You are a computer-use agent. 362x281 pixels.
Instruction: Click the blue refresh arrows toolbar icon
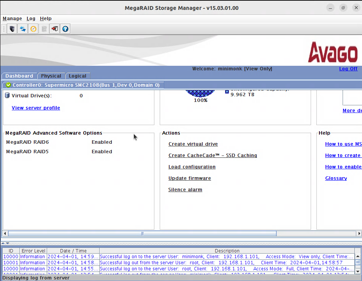point(23,29)
